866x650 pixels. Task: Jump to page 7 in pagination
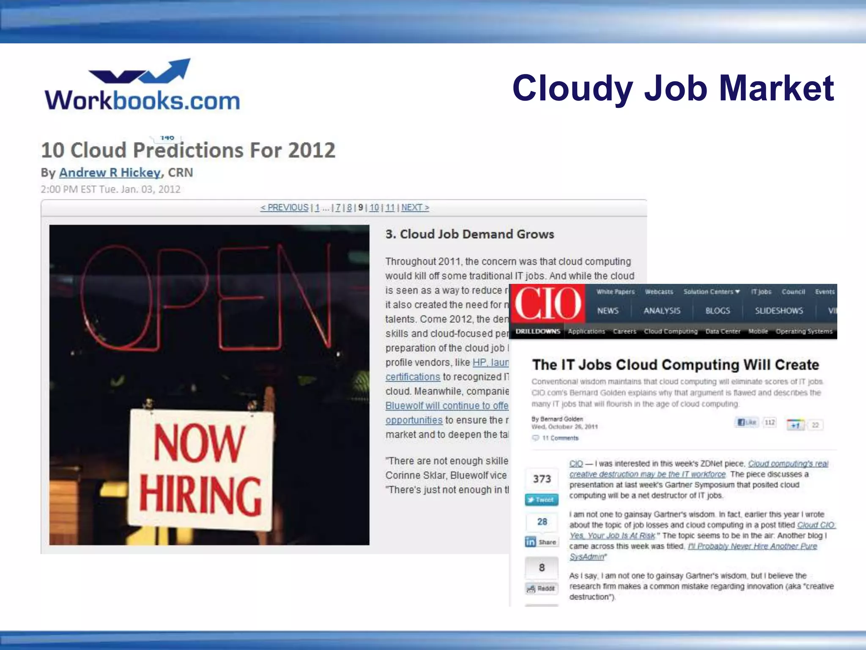pyautogui.click(x=338, y=208)
